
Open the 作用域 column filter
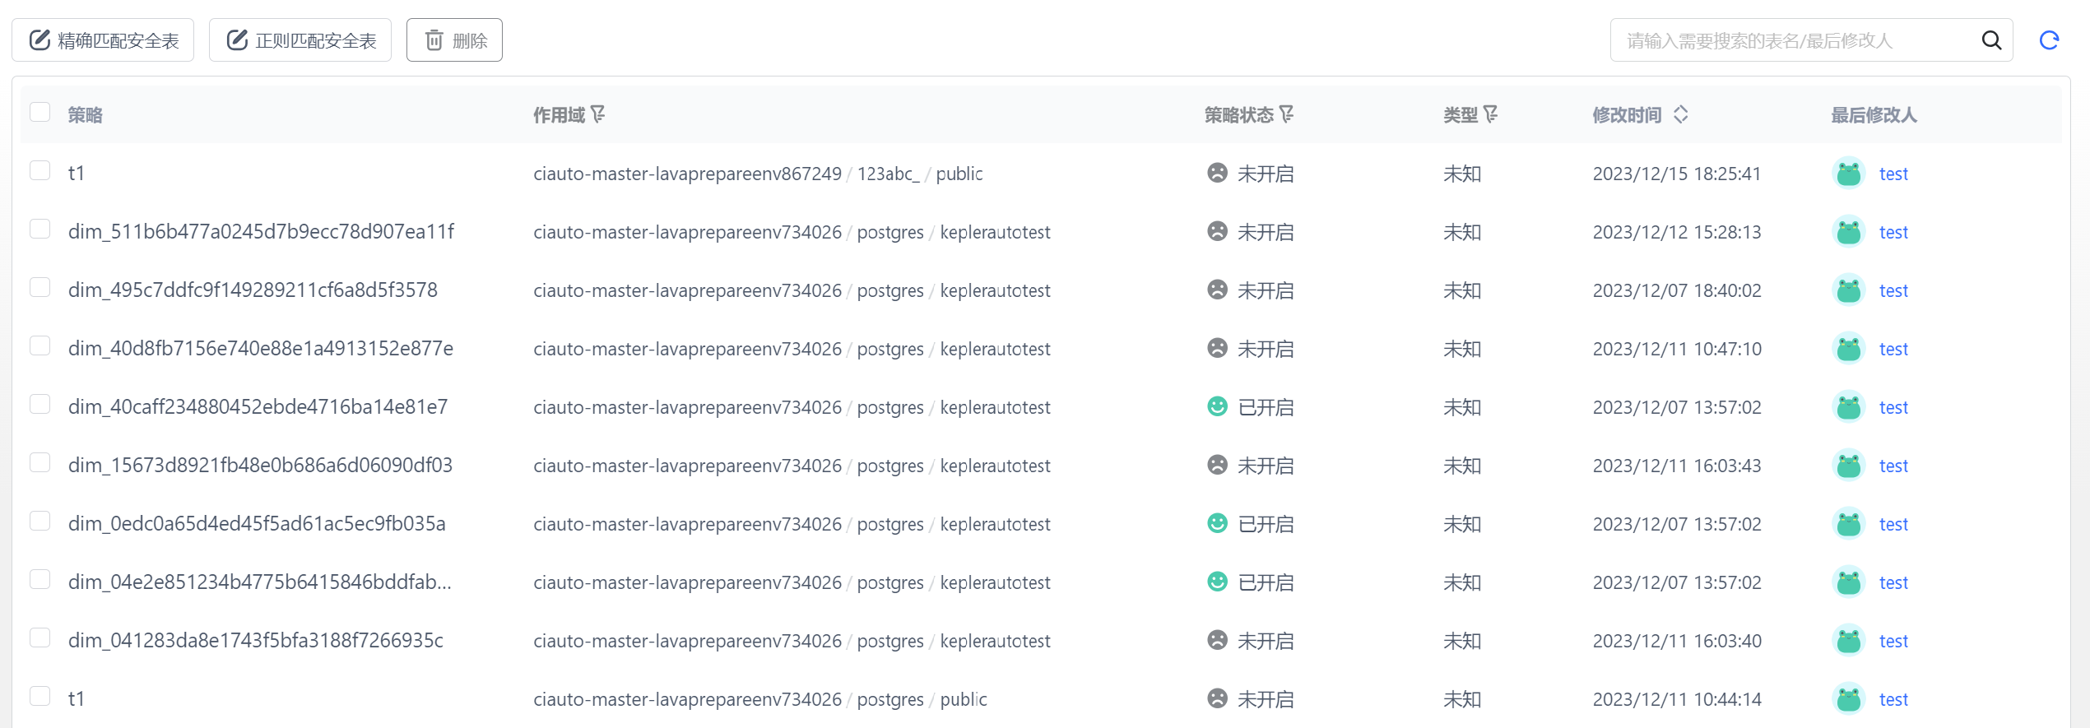tap(598, 114)
